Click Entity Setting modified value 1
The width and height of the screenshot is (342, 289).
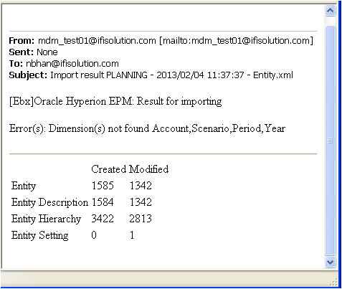click(132, 235)
